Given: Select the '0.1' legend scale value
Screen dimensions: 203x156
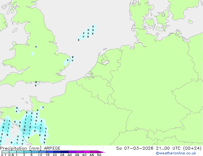Looking at the screenshot, I should pos(4,155).
